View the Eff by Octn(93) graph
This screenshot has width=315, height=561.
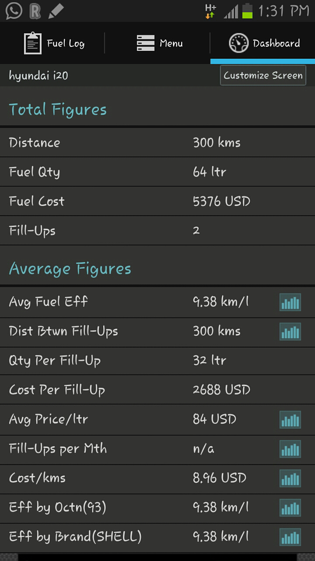click(x=290, y=508)
